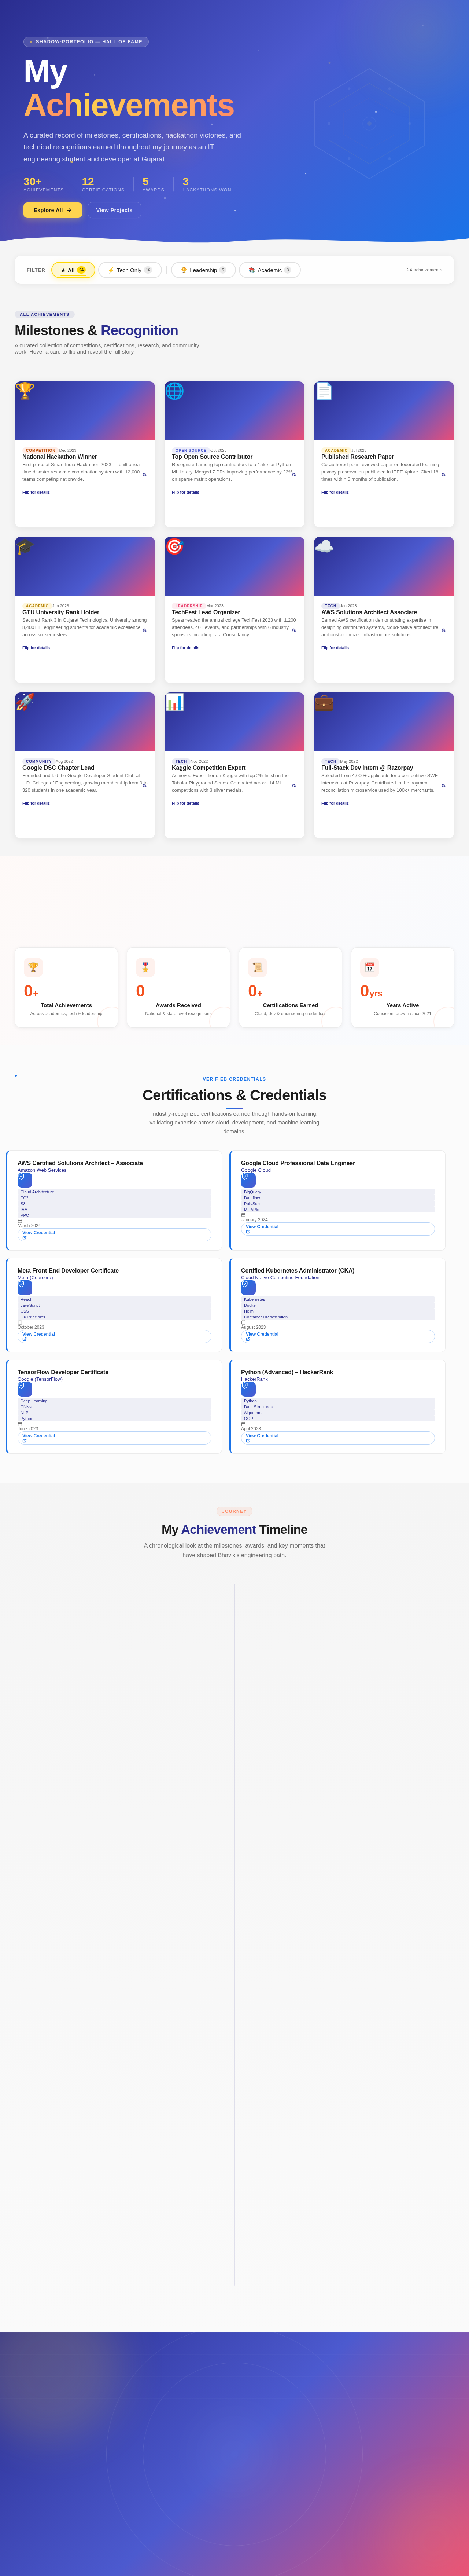The image size is (469, 2576).
Task: Click badge icon on TensorFlow Developer Certificate
Action: coord(25,1389)
